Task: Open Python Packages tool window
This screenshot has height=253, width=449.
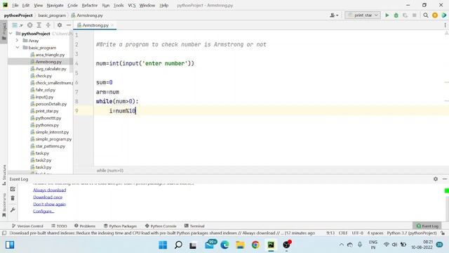Action: [120, 226]
